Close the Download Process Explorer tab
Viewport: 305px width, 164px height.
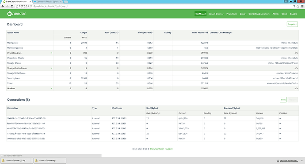61,2
